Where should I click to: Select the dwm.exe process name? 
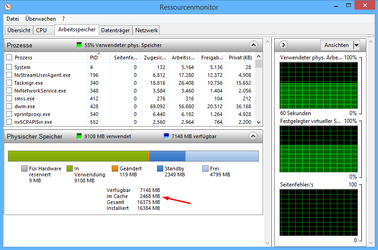pyautogui.click(x=24, y=106)
